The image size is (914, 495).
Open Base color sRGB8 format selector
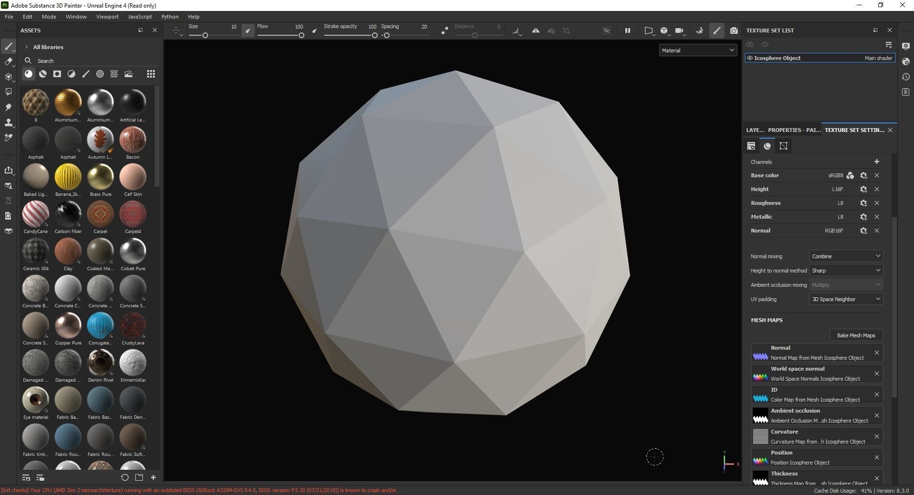[x=835, y=175]
